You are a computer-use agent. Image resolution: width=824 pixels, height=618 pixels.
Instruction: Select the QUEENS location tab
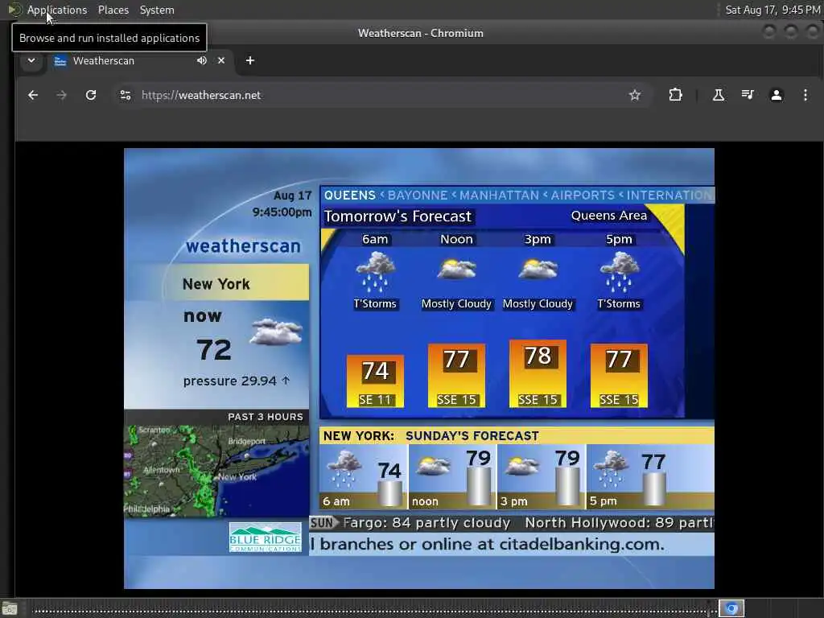point(350,196)
